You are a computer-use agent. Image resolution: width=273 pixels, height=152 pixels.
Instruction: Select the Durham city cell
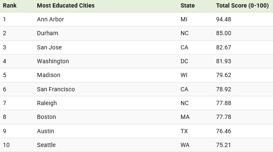coord(47,33)
